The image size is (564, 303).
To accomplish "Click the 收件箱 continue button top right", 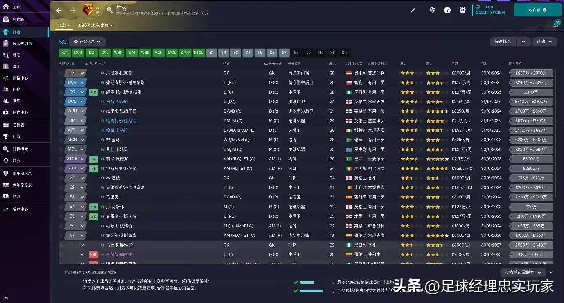I will coord(537,9).
